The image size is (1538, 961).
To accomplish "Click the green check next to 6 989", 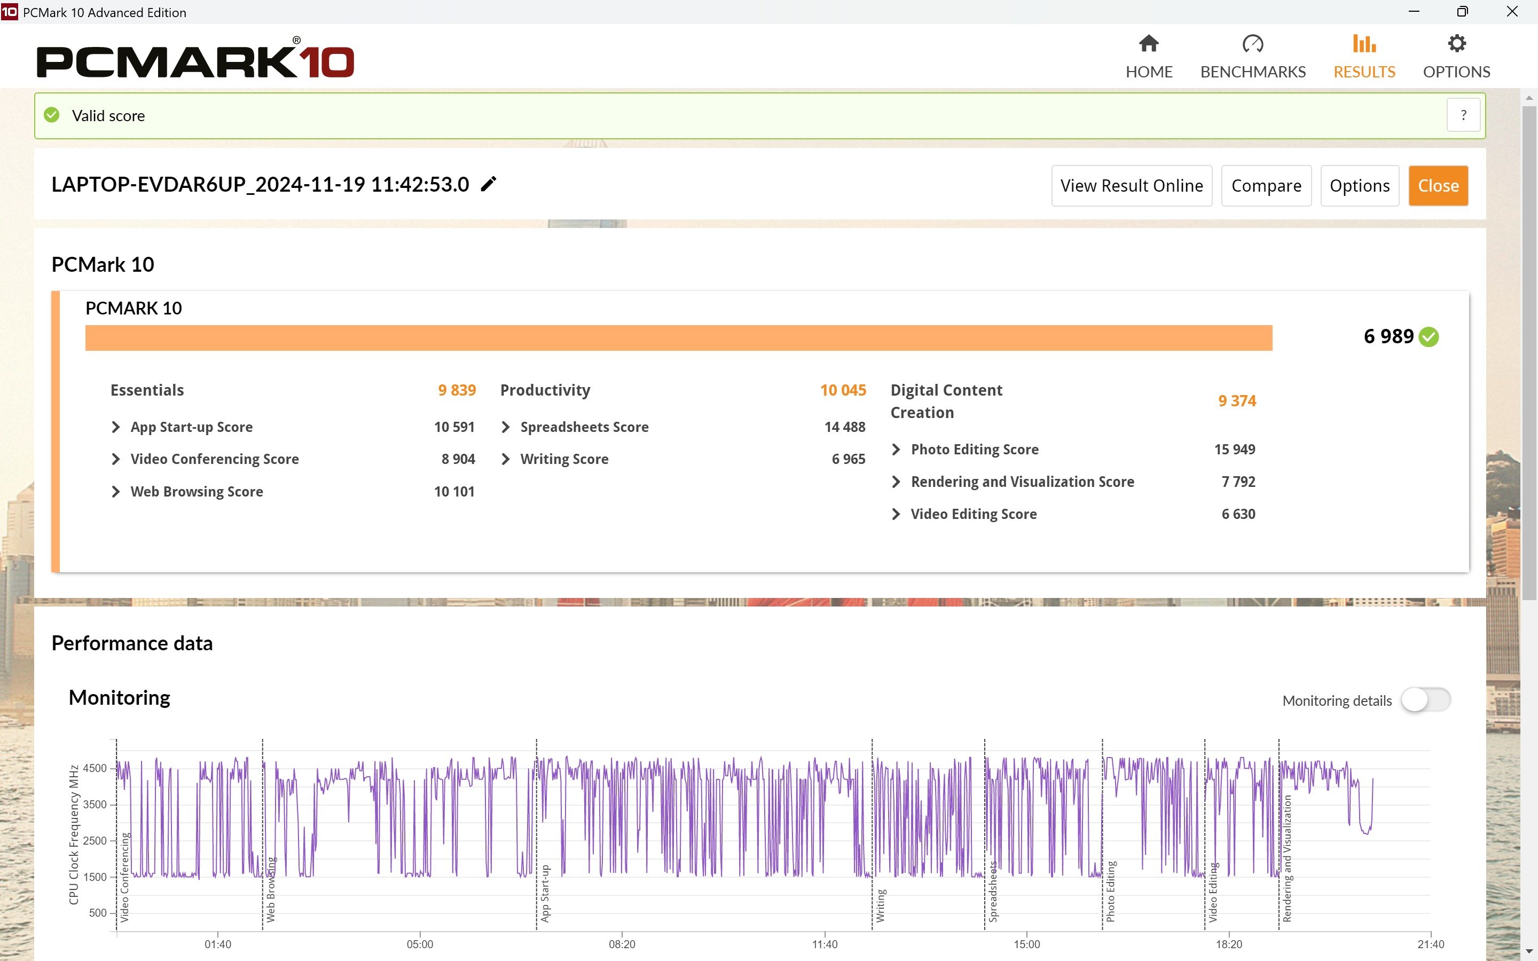I will 1429,337.
